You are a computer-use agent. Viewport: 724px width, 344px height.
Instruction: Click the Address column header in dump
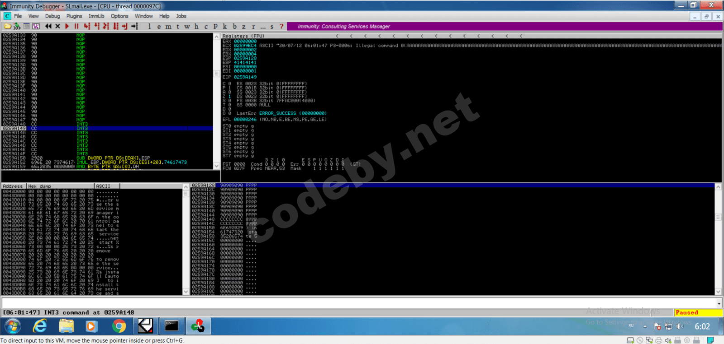(14, 186)
